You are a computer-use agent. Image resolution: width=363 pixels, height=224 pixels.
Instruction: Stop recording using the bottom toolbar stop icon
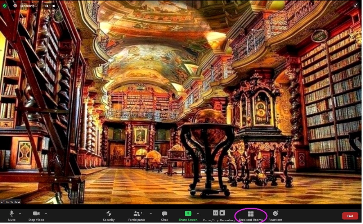pos(222,213)
